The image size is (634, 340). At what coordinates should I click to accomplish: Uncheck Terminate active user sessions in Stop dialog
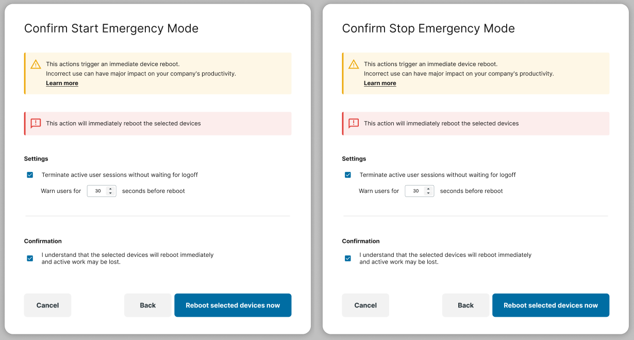tap(348, 175)
